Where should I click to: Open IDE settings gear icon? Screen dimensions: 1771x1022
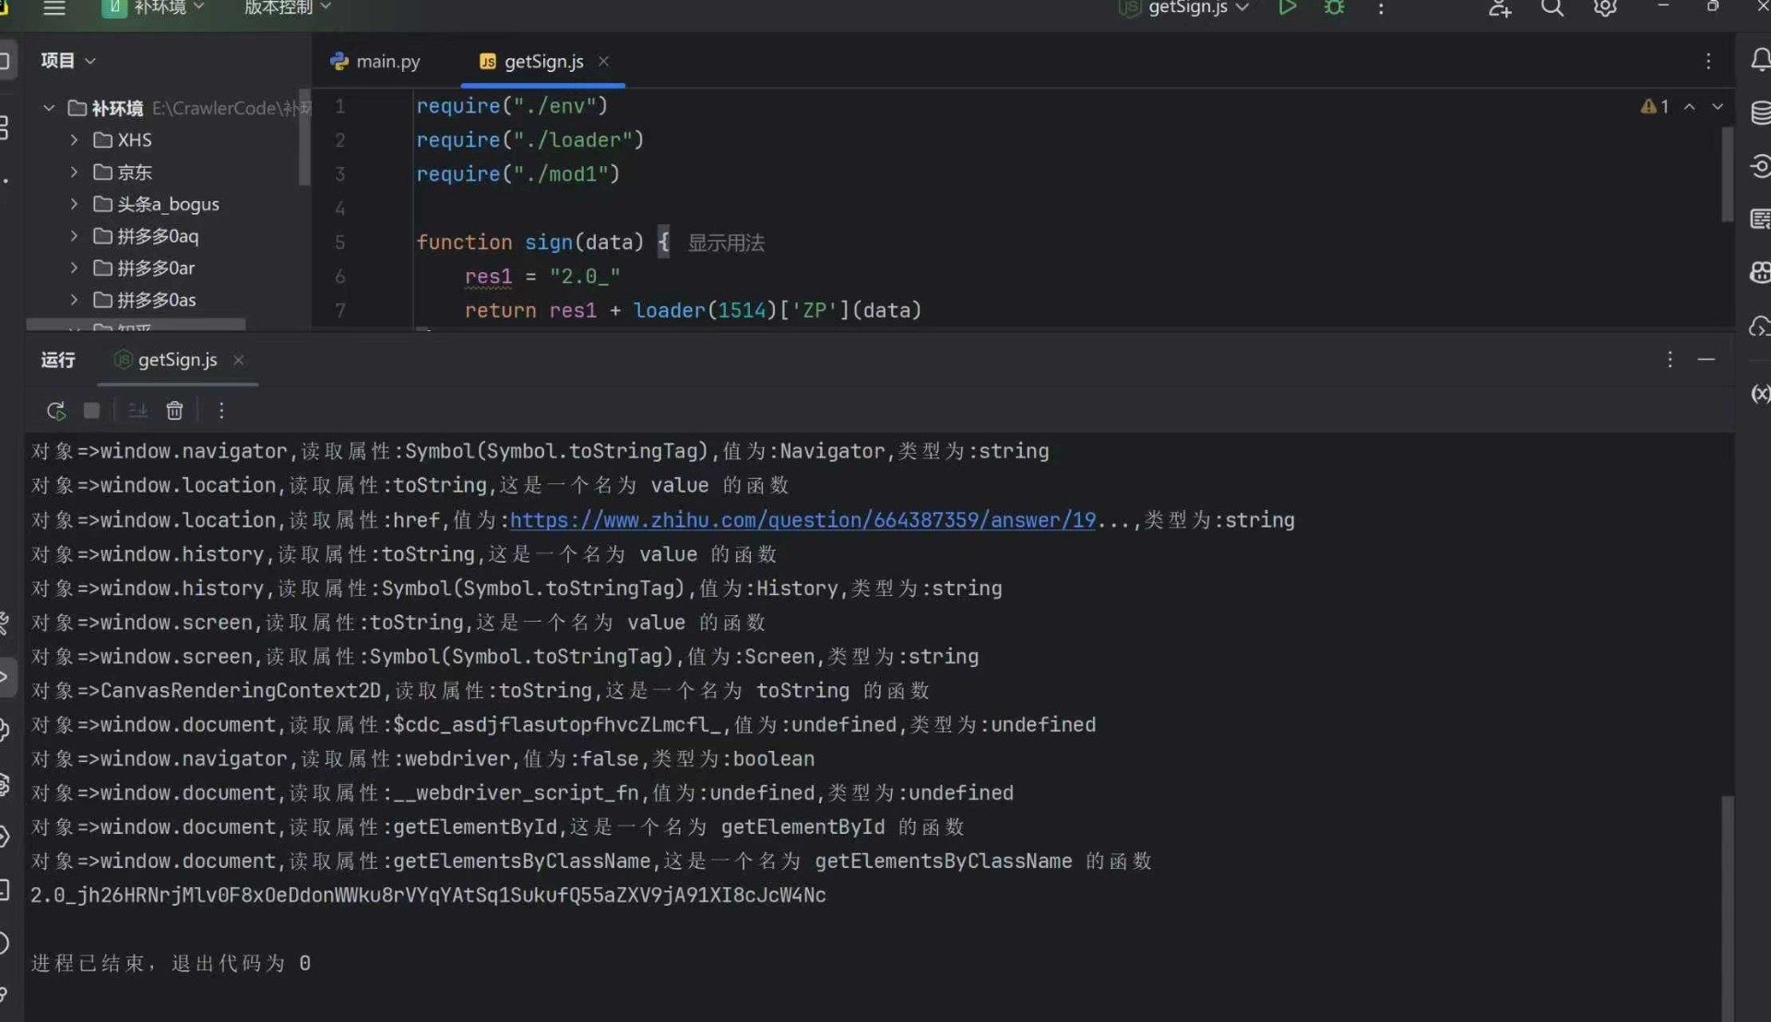pos(1605,8)
